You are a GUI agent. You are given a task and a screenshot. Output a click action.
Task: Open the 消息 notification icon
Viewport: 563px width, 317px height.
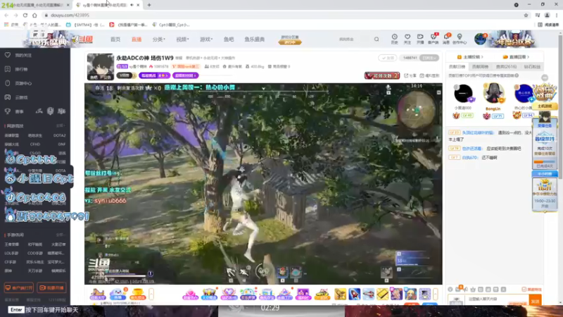click(446, 39)
